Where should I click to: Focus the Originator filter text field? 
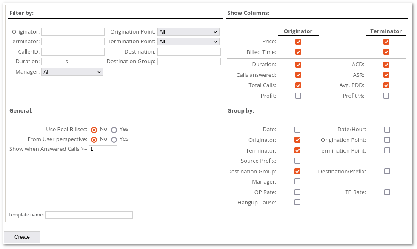point(73,32)
